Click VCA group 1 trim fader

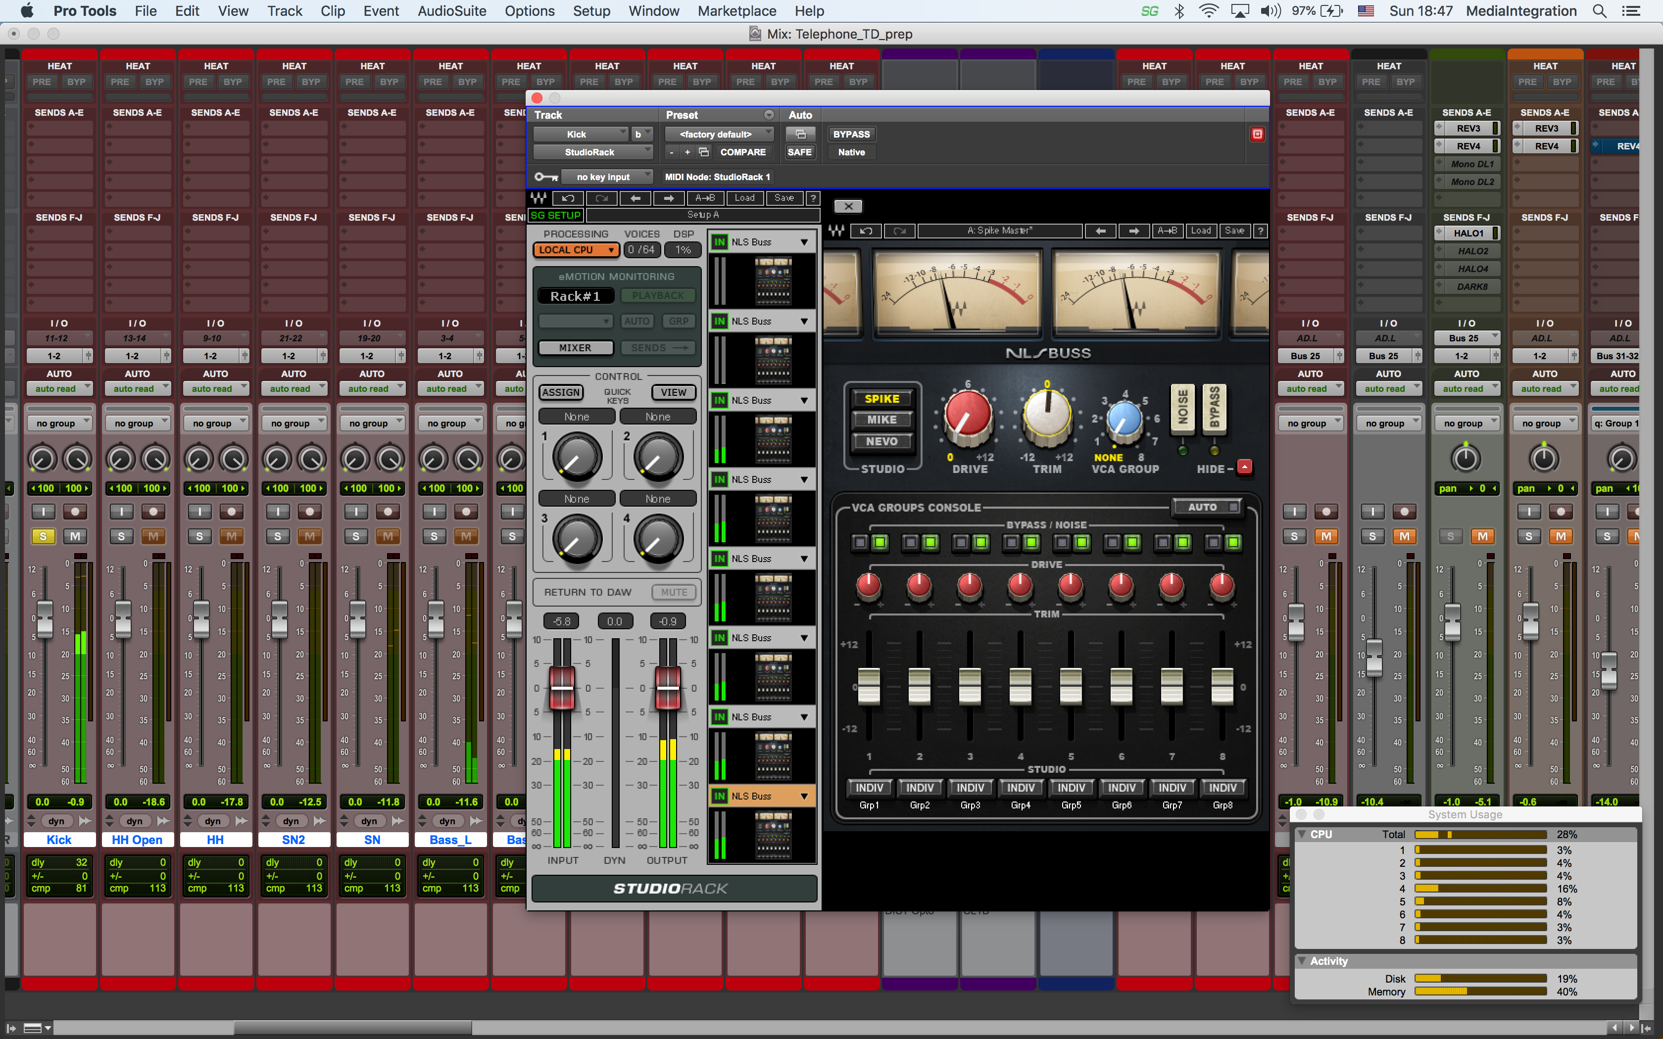coord(869,686)
